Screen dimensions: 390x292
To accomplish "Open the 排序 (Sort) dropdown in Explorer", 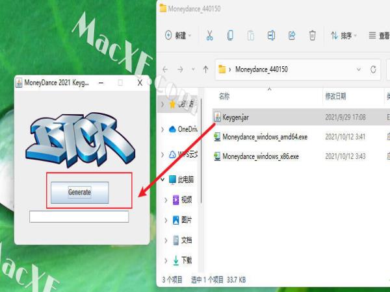I will coord(344,36).
